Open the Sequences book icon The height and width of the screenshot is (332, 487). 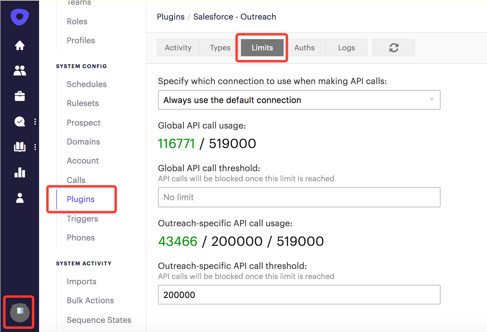point(20,147)
